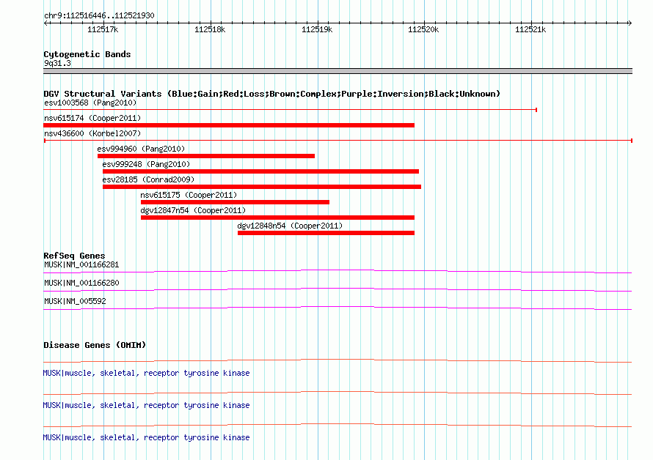This screenshot has width=653, height=460.
Task: Click the dgv12848n54 (Cooper2011) label
Action: click(290, 226)
